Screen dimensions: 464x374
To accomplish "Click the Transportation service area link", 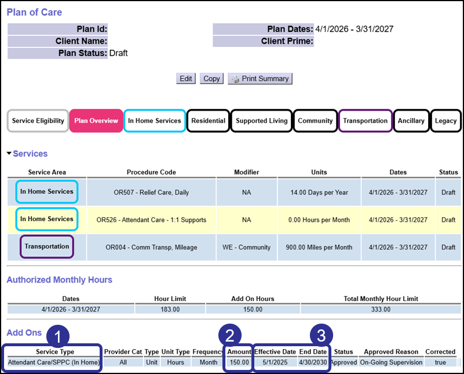I will point(46,247).
